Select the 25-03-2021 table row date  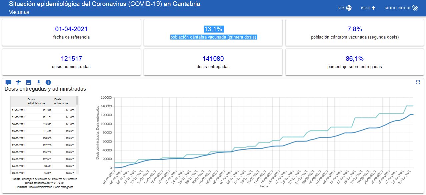(18, 159)
